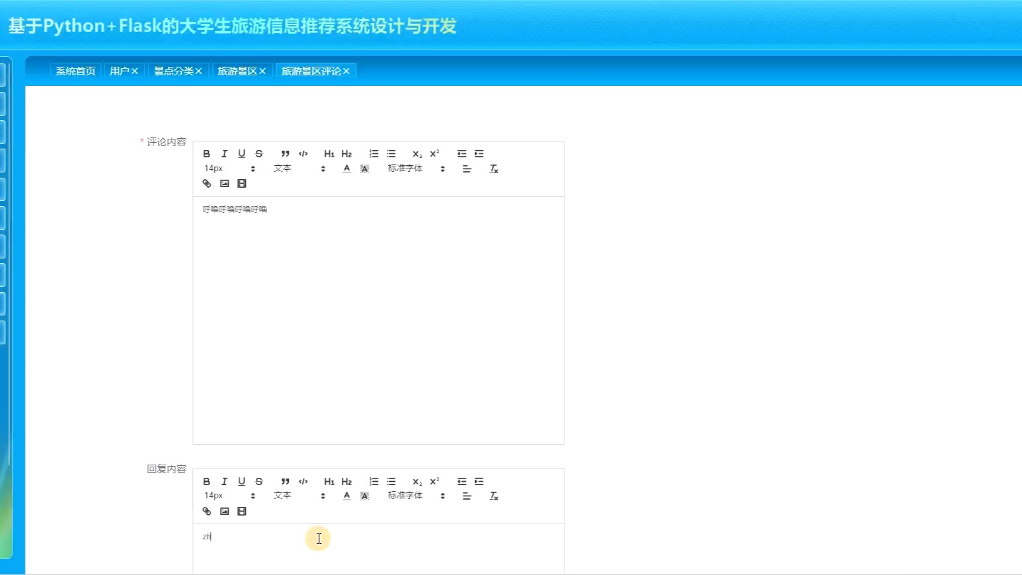Viewport: 1022px width, 575px height.
Task: Apply H1 heading in 回复内容 editor
Action: point(329,482)
